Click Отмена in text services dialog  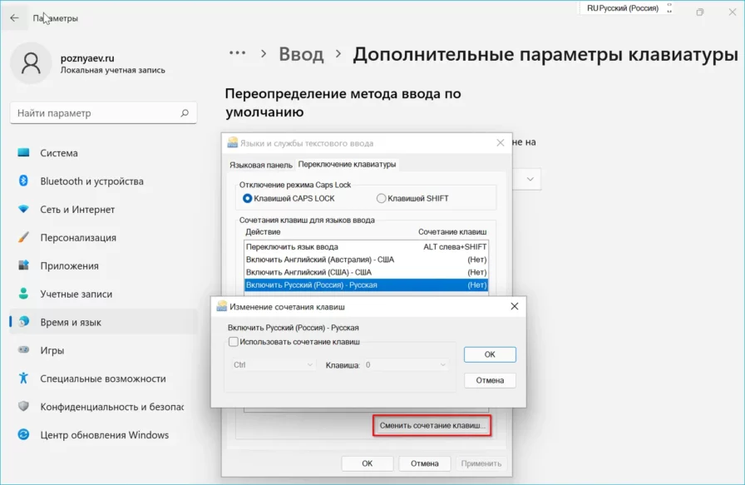click(424, 463)
